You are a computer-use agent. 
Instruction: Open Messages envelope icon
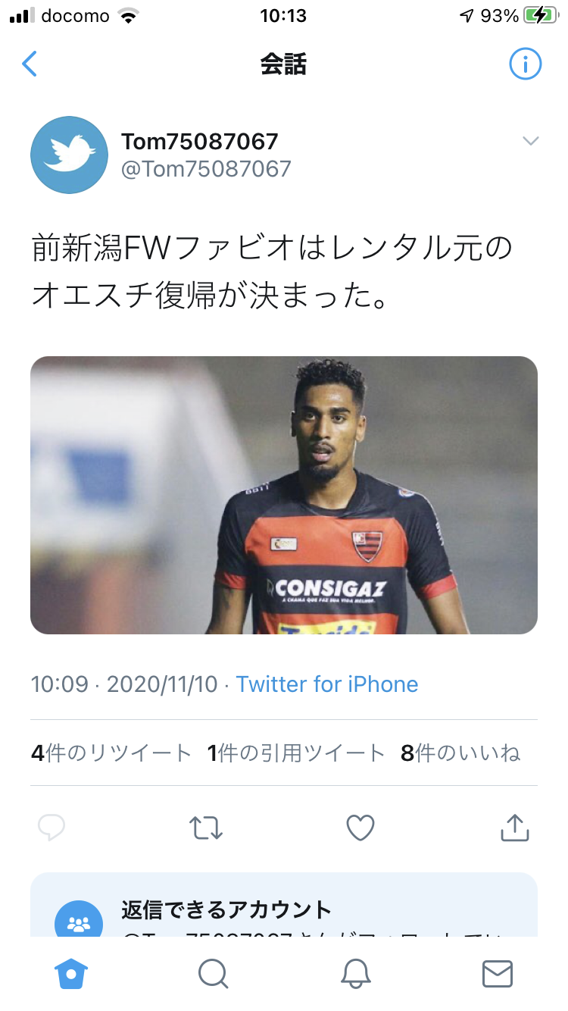tap(498, 974)
